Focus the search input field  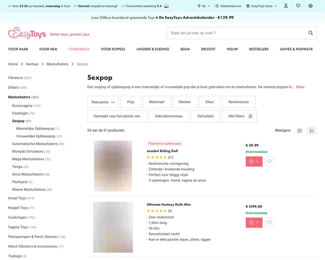tap(237, 33)
